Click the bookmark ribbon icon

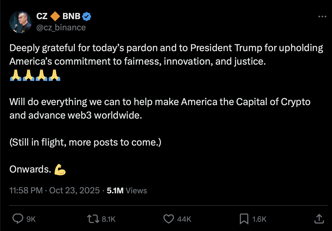point(244,219)
